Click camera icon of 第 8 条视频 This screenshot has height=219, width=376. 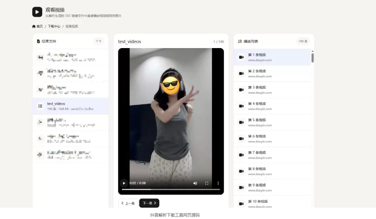click(241, 171)
